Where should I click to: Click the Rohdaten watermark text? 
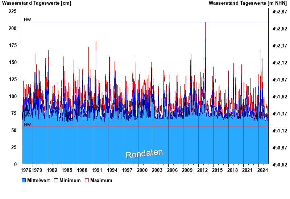[144, 154]
